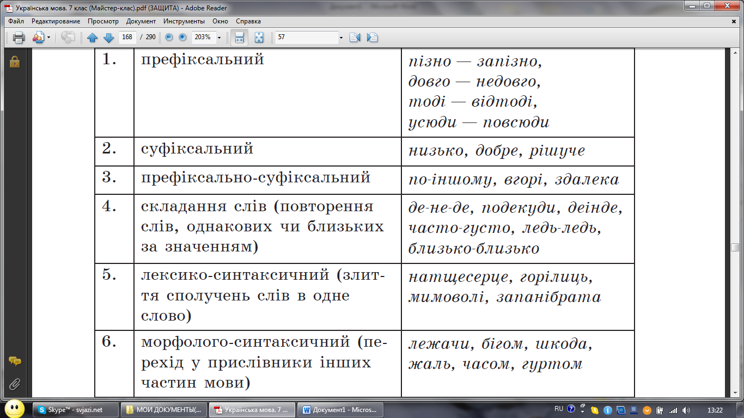Toggle the Fit Width scrolling mode icon
This screenshot has height=418, width=744.
239,38
